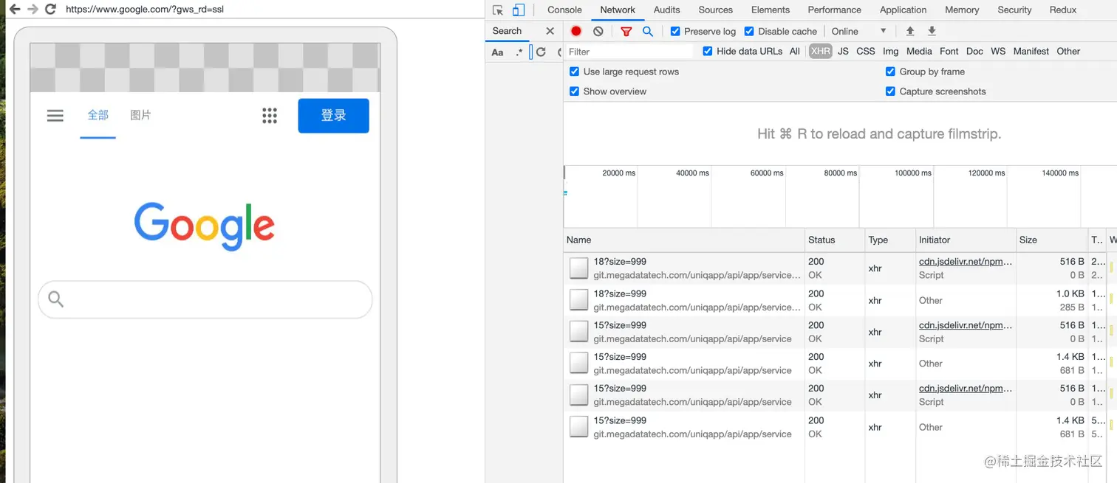Click the import HAR upload arrow
The image size is (1117, 483).
point(910,31)
